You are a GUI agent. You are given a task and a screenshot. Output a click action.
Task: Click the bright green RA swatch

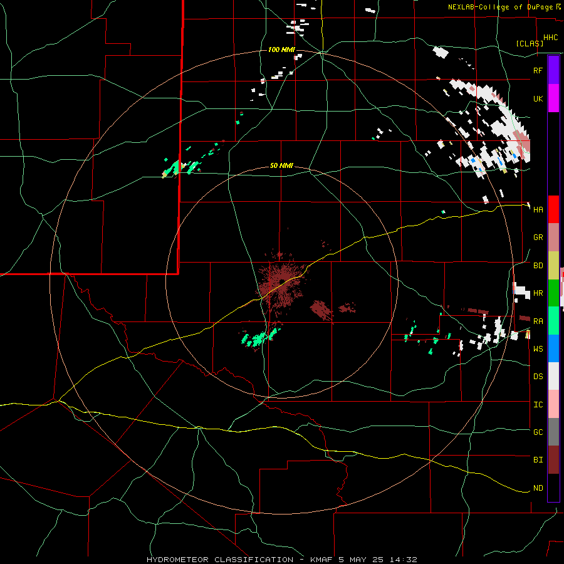553,321
